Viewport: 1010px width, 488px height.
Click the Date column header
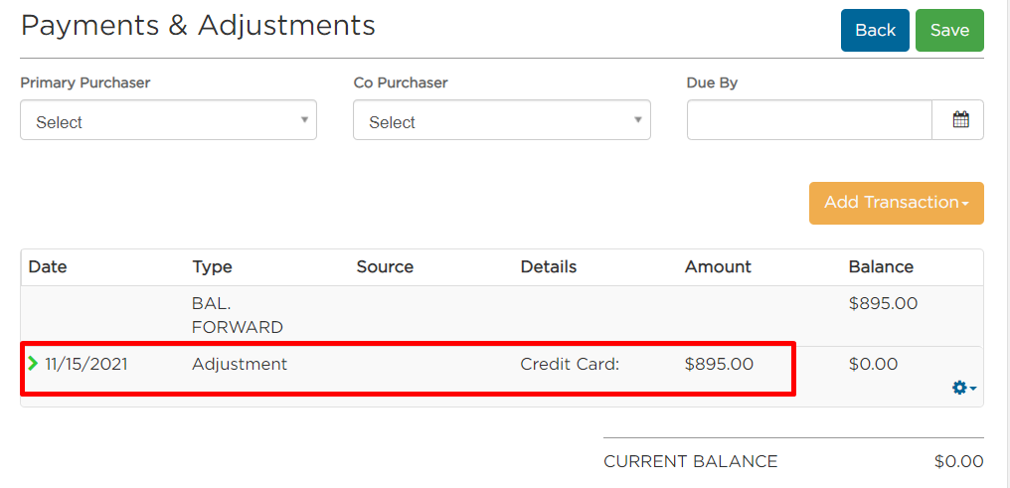click(48, 266)
